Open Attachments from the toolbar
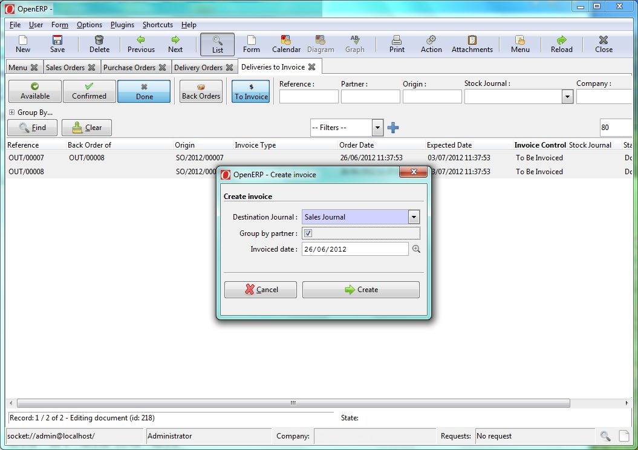 point(472,44)
